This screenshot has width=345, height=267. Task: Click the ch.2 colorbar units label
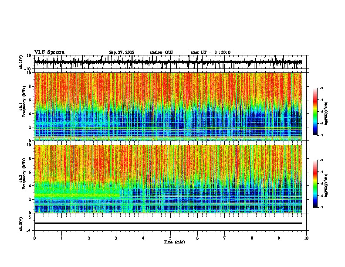tap(326, 185)
